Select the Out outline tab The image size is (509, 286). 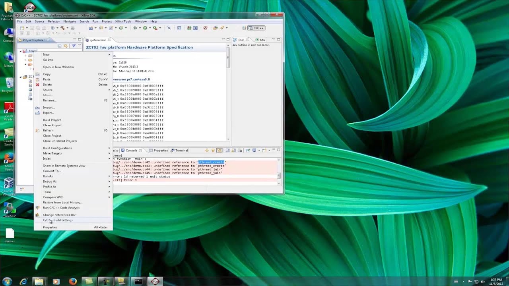point(241,40)
